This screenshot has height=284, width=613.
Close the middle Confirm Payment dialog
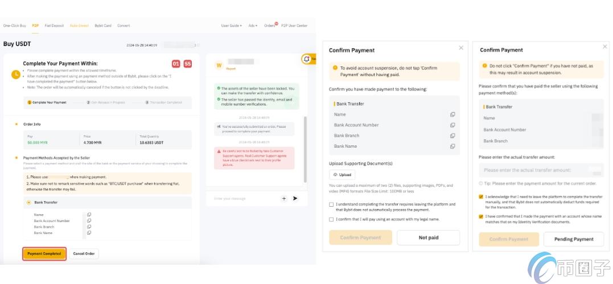tap(461, 48)
